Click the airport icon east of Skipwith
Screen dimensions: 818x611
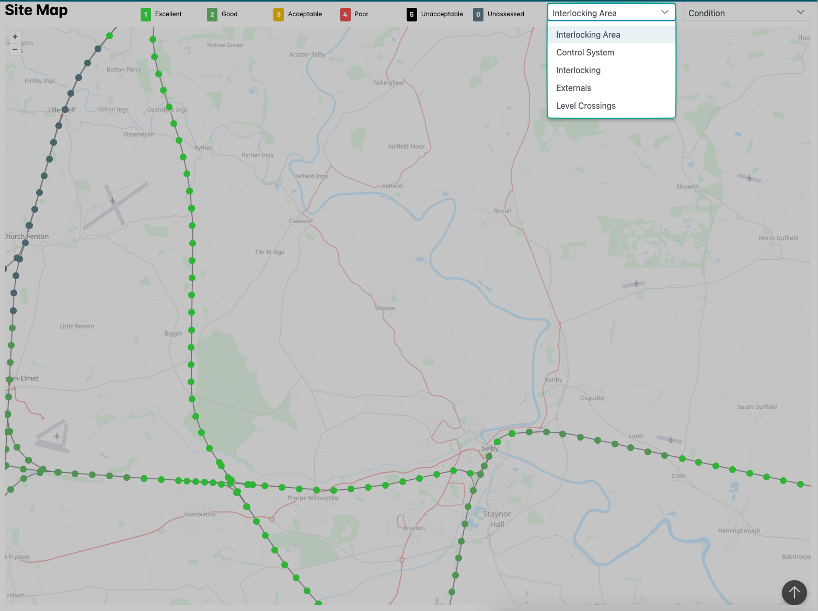pos(749,178)
